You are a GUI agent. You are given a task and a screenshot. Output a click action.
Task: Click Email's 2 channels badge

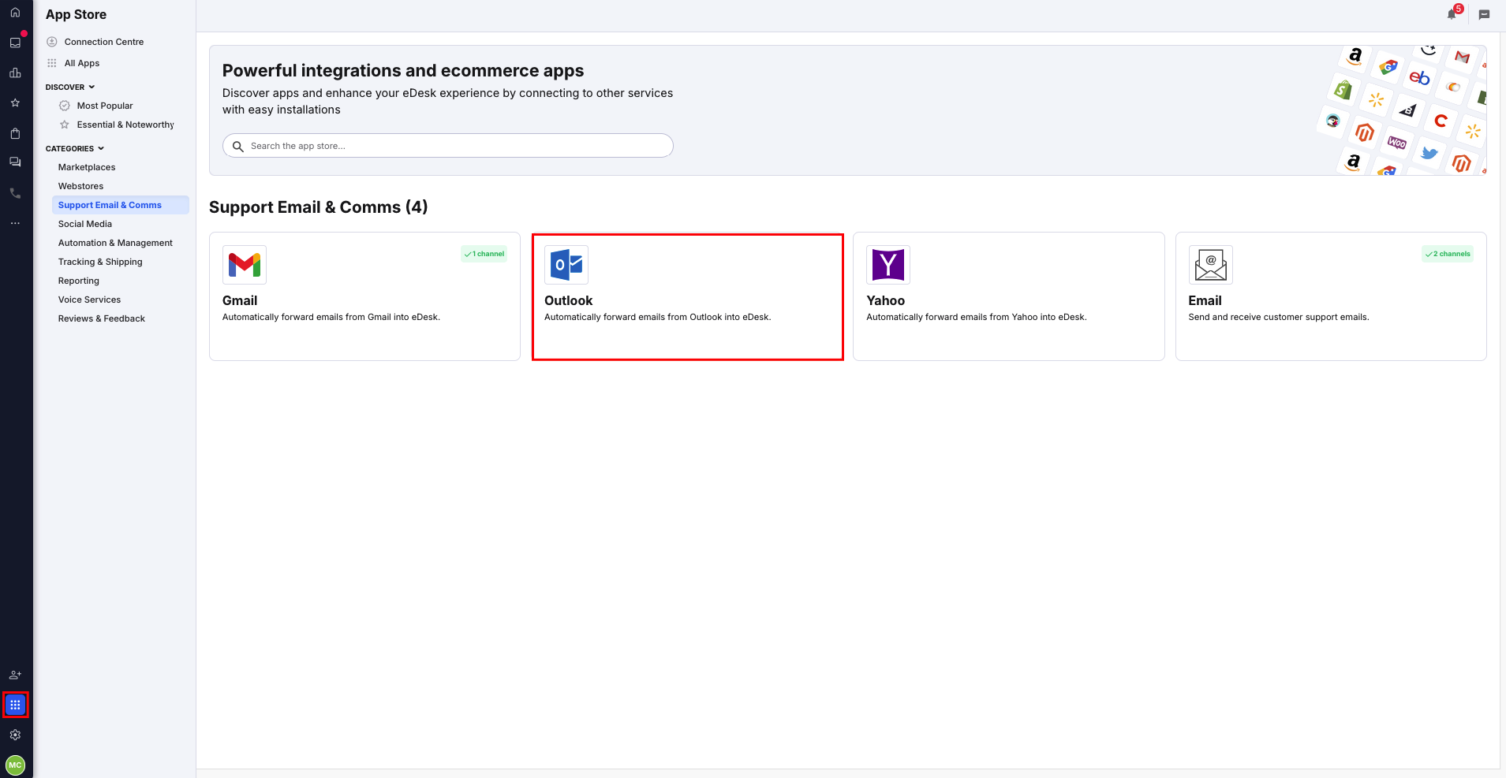tap(1448, 254)
